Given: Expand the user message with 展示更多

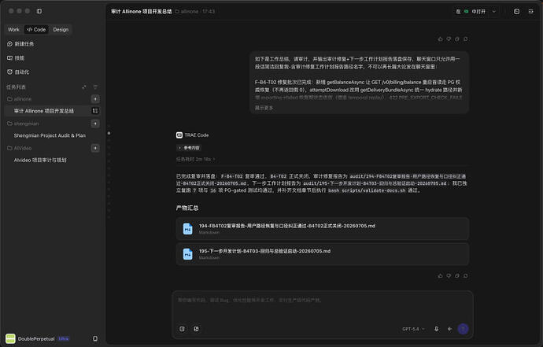Looking at the screenshot, I should click(264, 108).
